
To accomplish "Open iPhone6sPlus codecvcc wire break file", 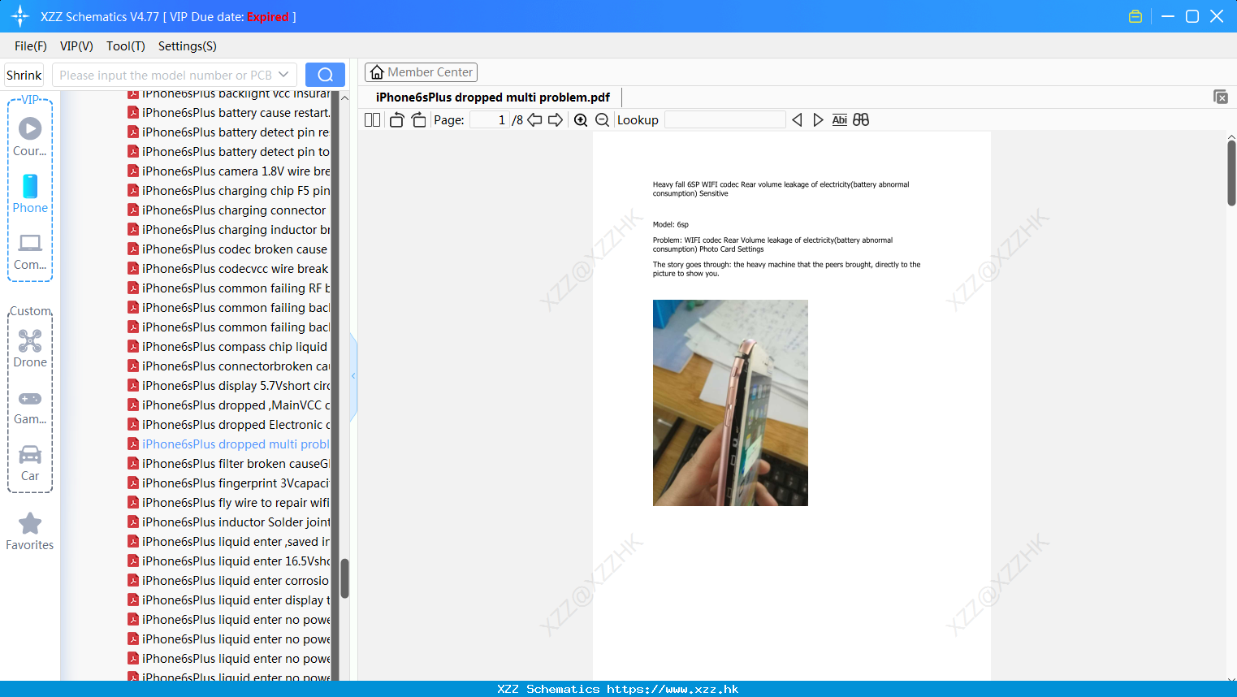I will tap(228, 269).
